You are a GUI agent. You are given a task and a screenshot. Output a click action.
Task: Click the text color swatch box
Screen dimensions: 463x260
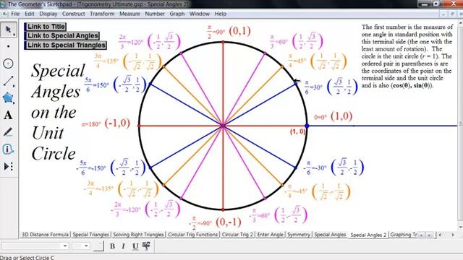(98, 246)
